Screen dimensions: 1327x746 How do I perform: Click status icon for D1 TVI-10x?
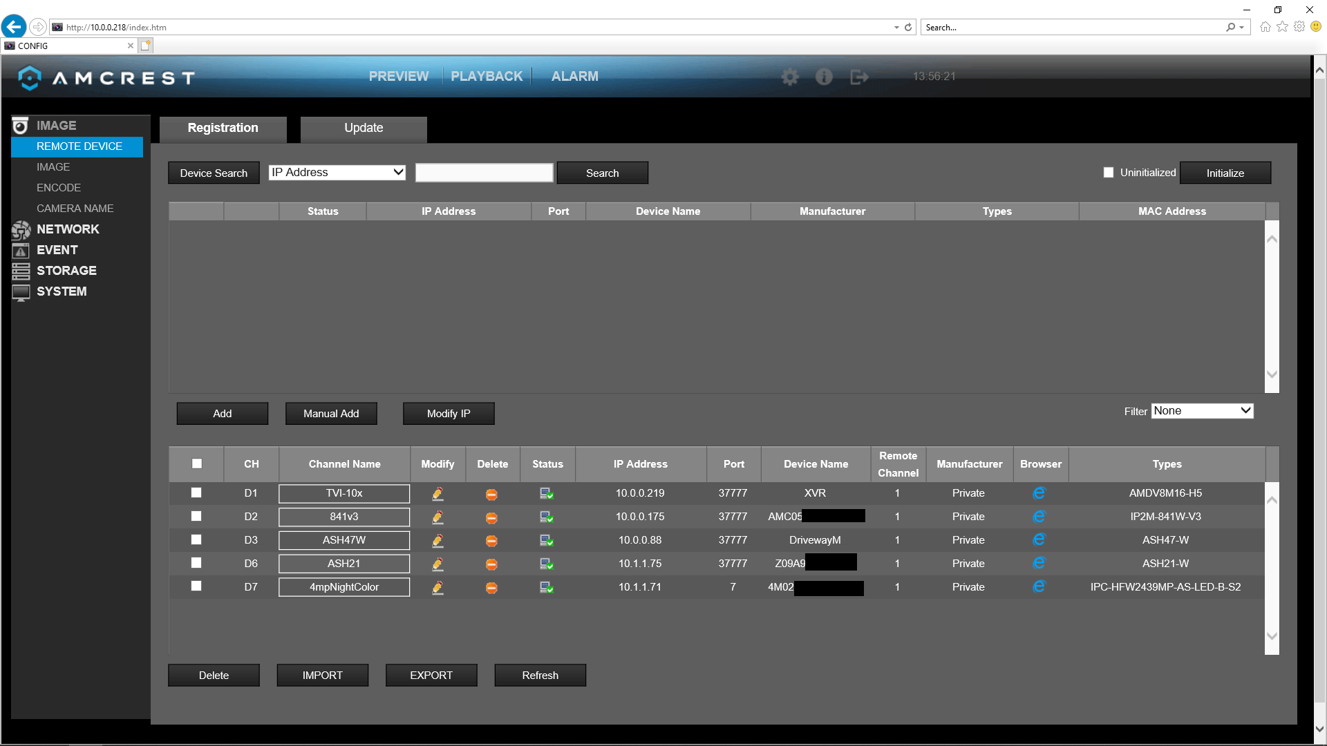[x=547, y=494]
